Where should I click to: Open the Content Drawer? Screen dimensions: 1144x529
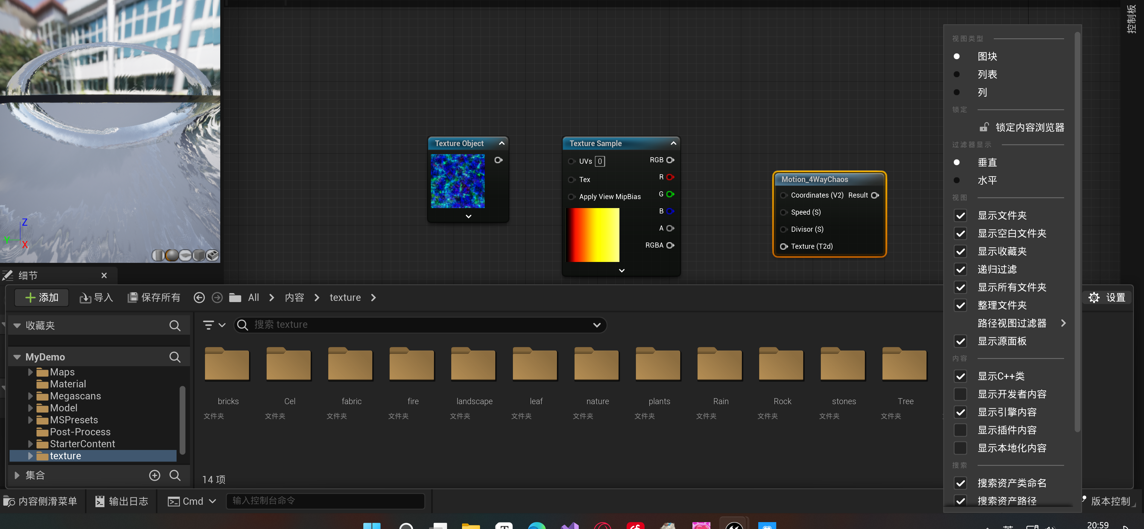(40, 501)
